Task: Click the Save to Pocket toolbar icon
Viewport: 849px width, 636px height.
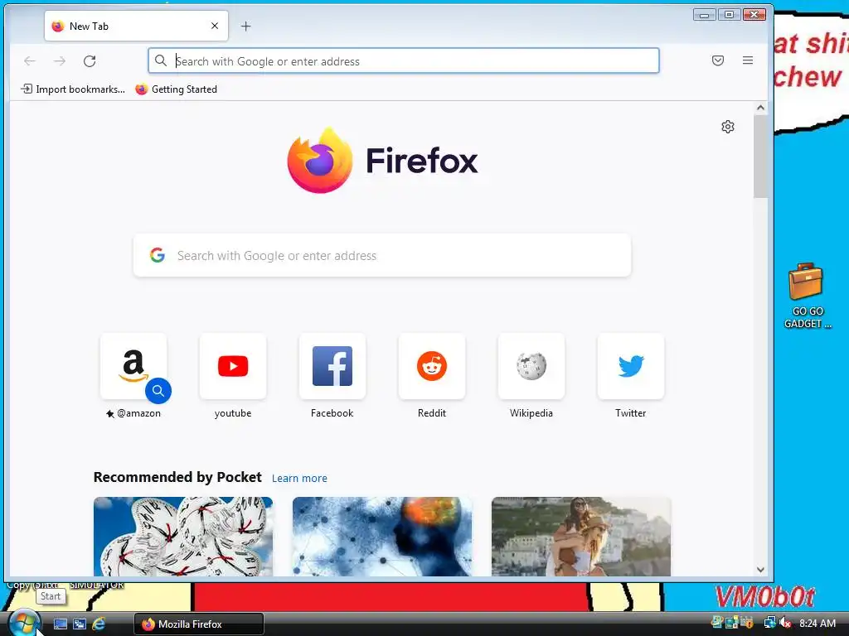Action: pos(717,60)
